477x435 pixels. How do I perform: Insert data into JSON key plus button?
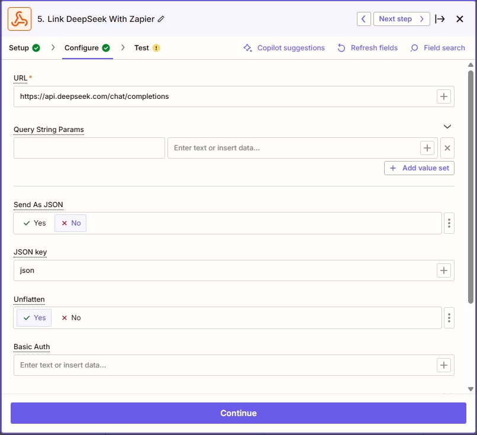click(x=443, y=270)
